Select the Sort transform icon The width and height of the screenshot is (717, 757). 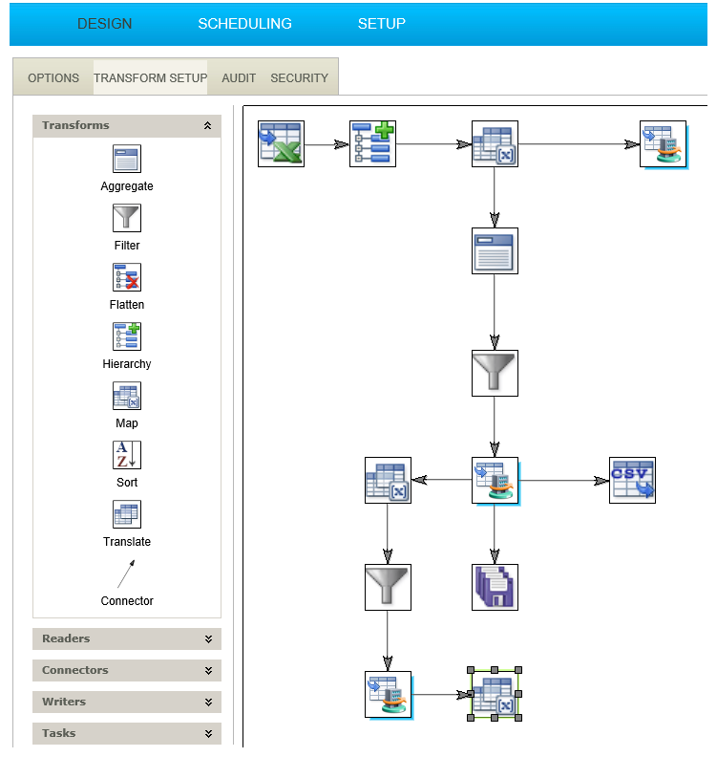tap(127, 456)
